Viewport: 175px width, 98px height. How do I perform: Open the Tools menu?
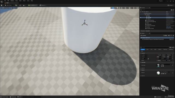pos(16,1)
